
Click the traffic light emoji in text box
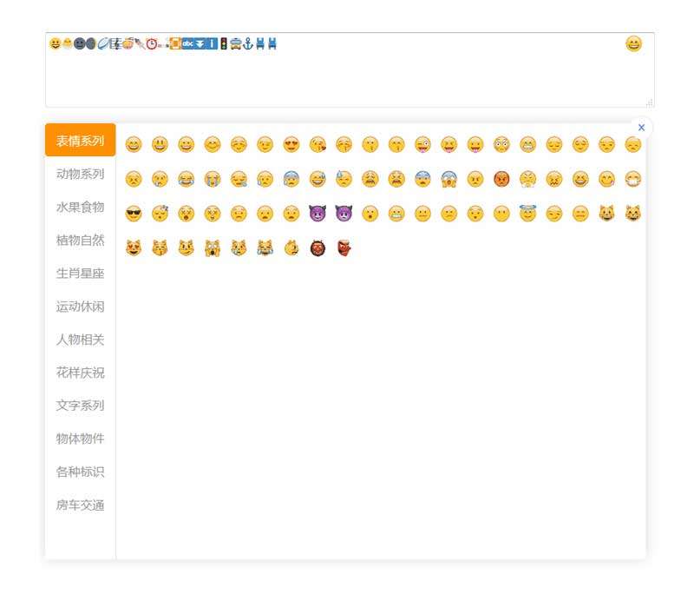point(224,44)
